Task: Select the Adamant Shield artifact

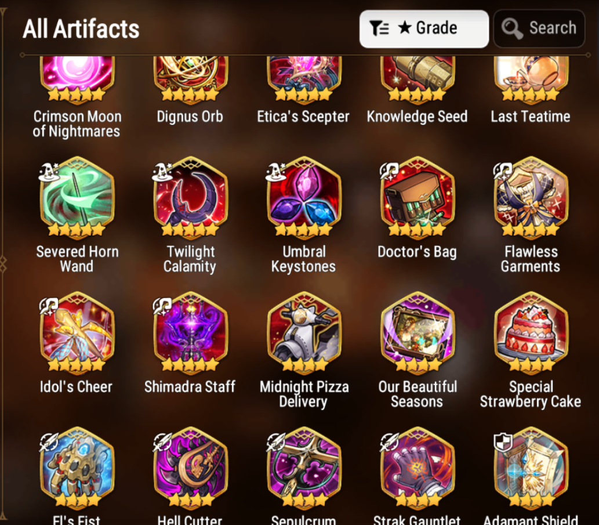Action: tap(531, 468)
